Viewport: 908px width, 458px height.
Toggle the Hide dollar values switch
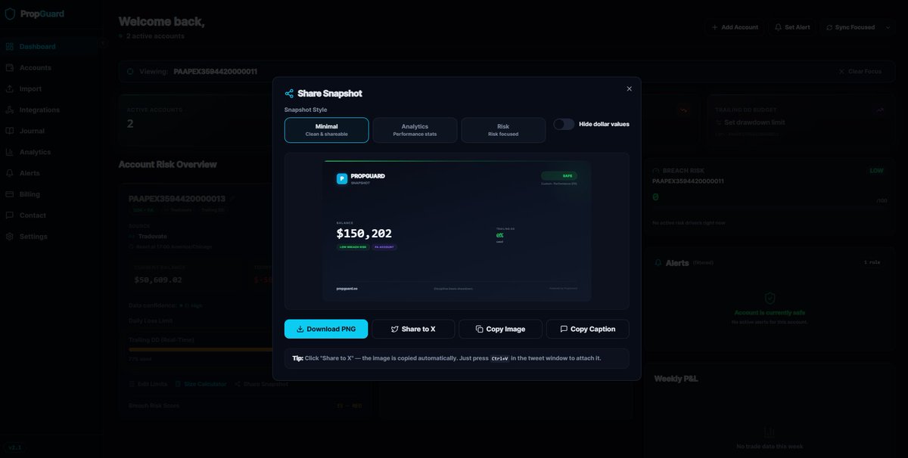pyautogui.click(x=564, y=124)
